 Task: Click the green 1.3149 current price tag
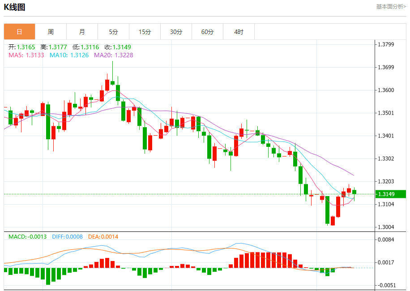[x=390, y=194]
